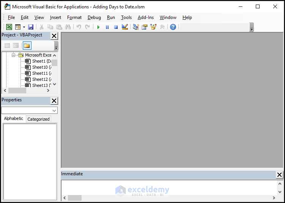Click inside the Immediate window text area
The image size is (285, 203).
click(169, 187)
